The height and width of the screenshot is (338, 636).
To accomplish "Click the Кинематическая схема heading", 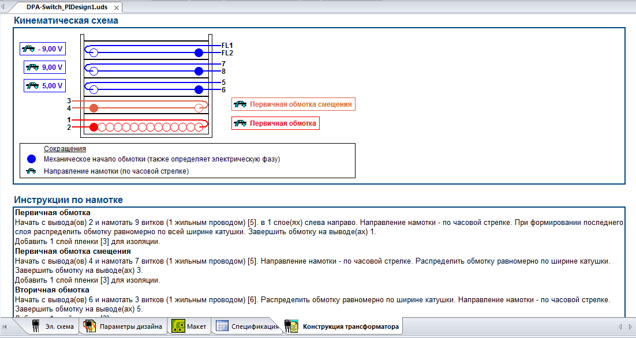I will tap(66, 20).
